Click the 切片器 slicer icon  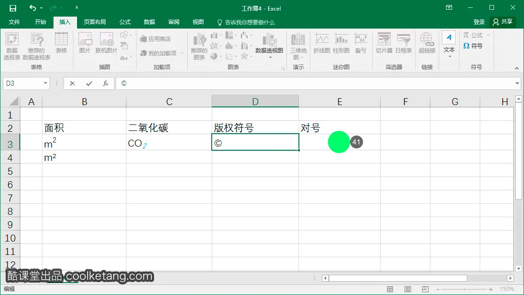click(x=384, y=43)
